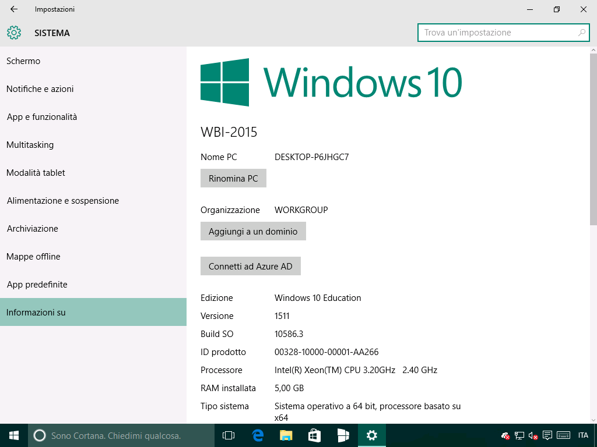The image size is (597, 447).
Task: Click the Settings gear taskbar icon
Action: pos(371,435)
